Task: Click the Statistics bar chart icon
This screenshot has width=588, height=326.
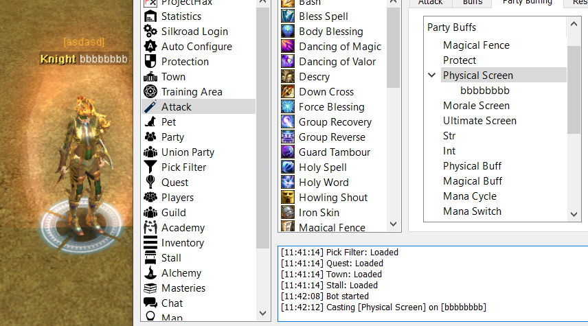Action: tap(150, 16)
